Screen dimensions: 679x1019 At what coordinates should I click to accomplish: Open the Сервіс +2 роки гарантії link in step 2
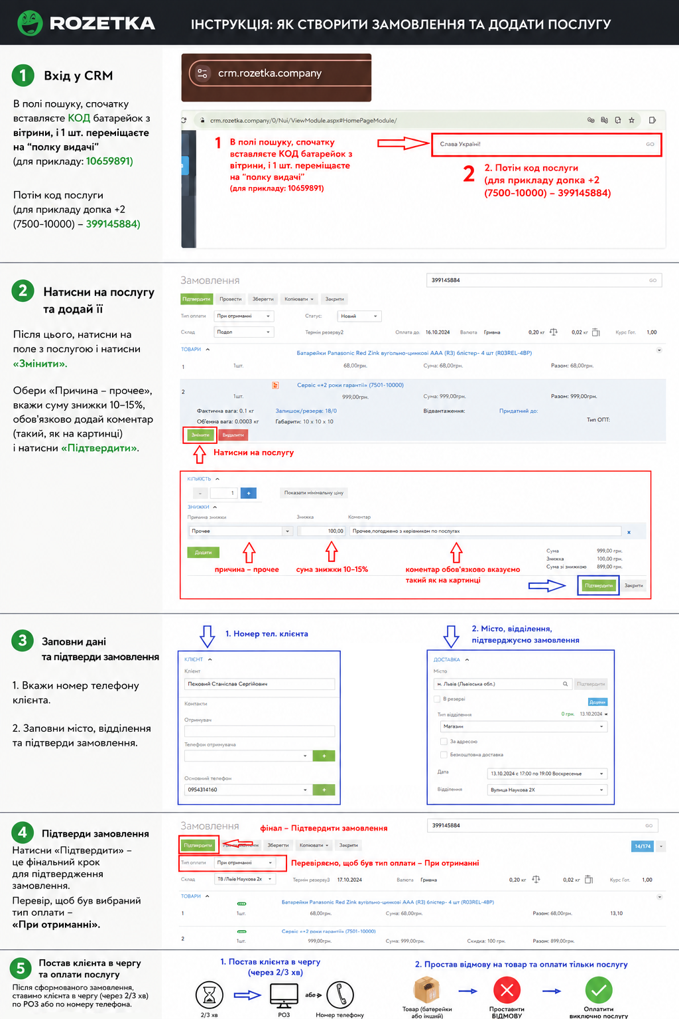[350, 385]
